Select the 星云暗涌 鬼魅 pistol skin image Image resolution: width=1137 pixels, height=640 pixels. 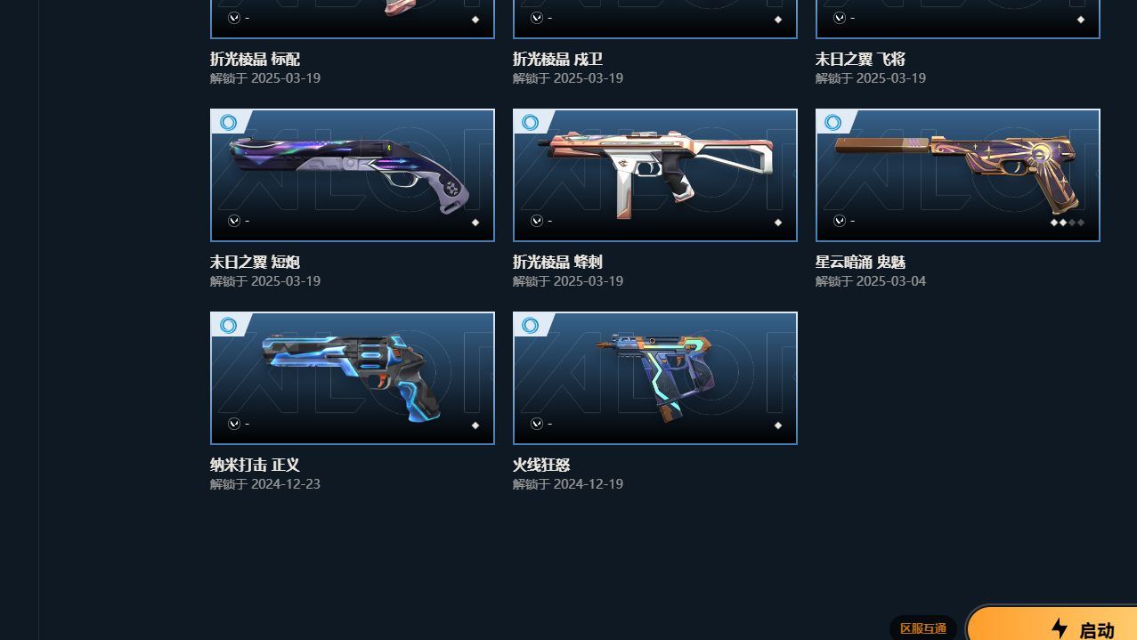[958, 175]
